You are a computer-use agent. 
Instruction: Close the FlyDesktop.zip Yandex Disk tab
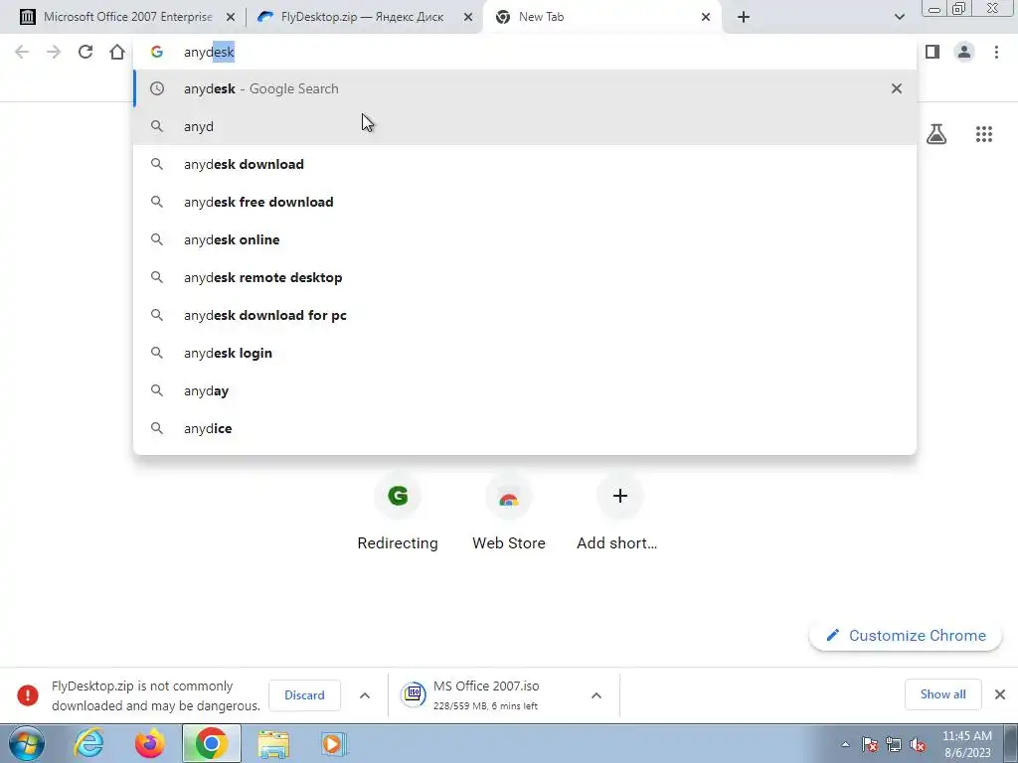point(468,17)
